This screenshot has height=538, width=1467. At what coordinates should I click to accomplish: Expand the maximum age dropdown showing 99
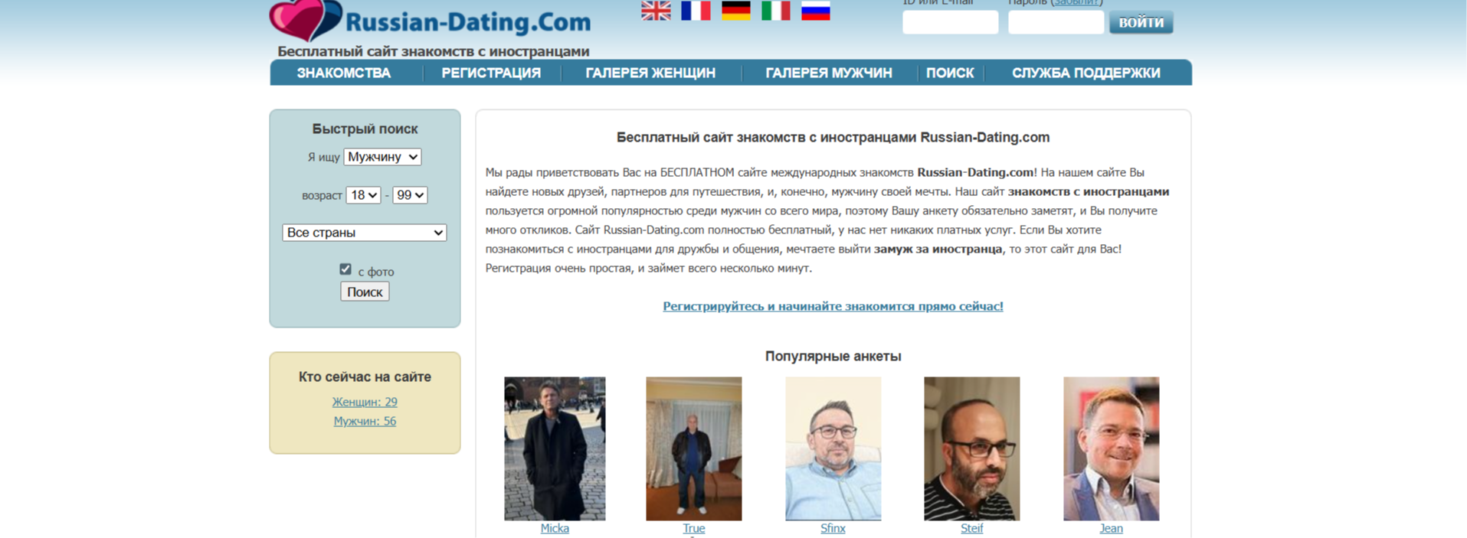(410, 195)
